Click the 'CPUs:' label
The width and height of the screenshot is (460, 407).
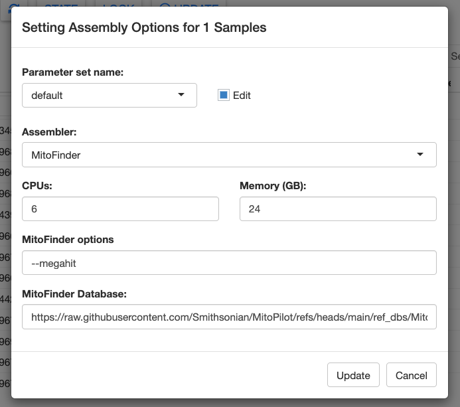tap(37, 186)
